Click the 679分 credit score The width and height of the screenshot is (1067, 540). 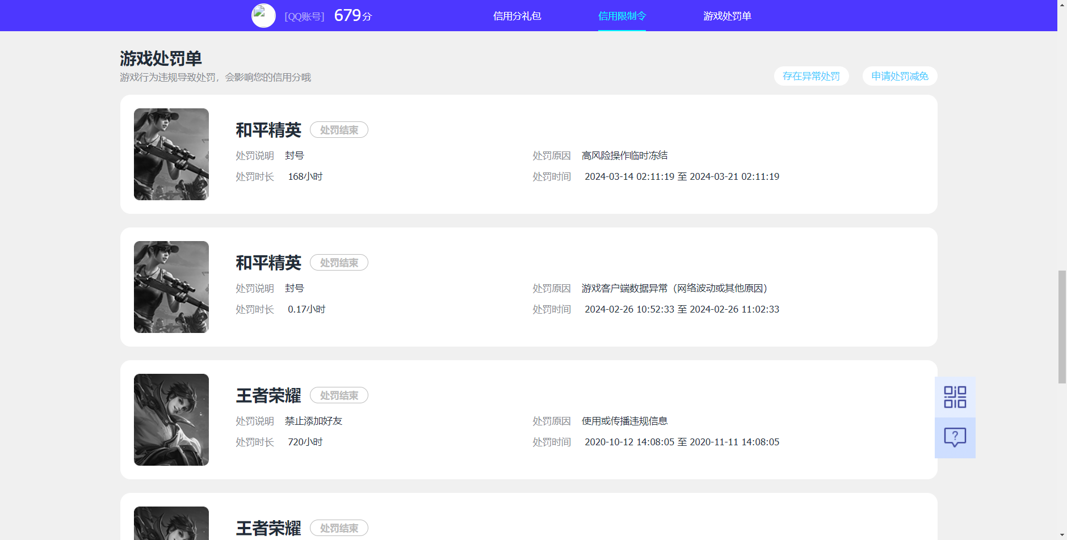click(353, 15)
